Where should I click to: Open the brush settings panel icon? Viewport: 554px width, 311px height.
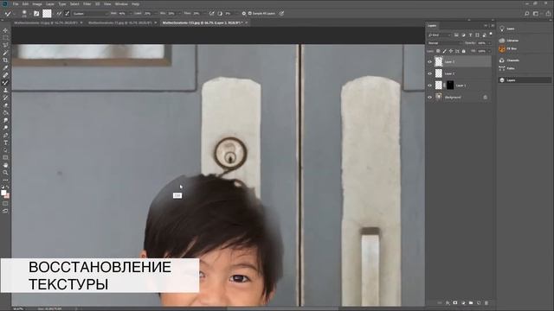36,14
